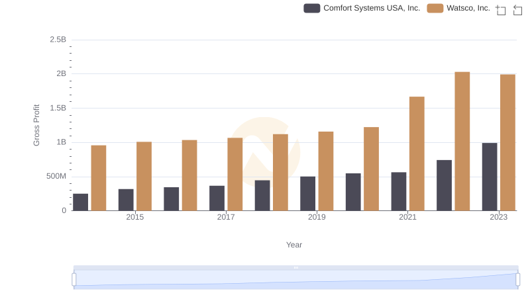530x305 pixels.
Task: Click the dark Comfort Systems legend swatch
Action: (x=311, y=8)
